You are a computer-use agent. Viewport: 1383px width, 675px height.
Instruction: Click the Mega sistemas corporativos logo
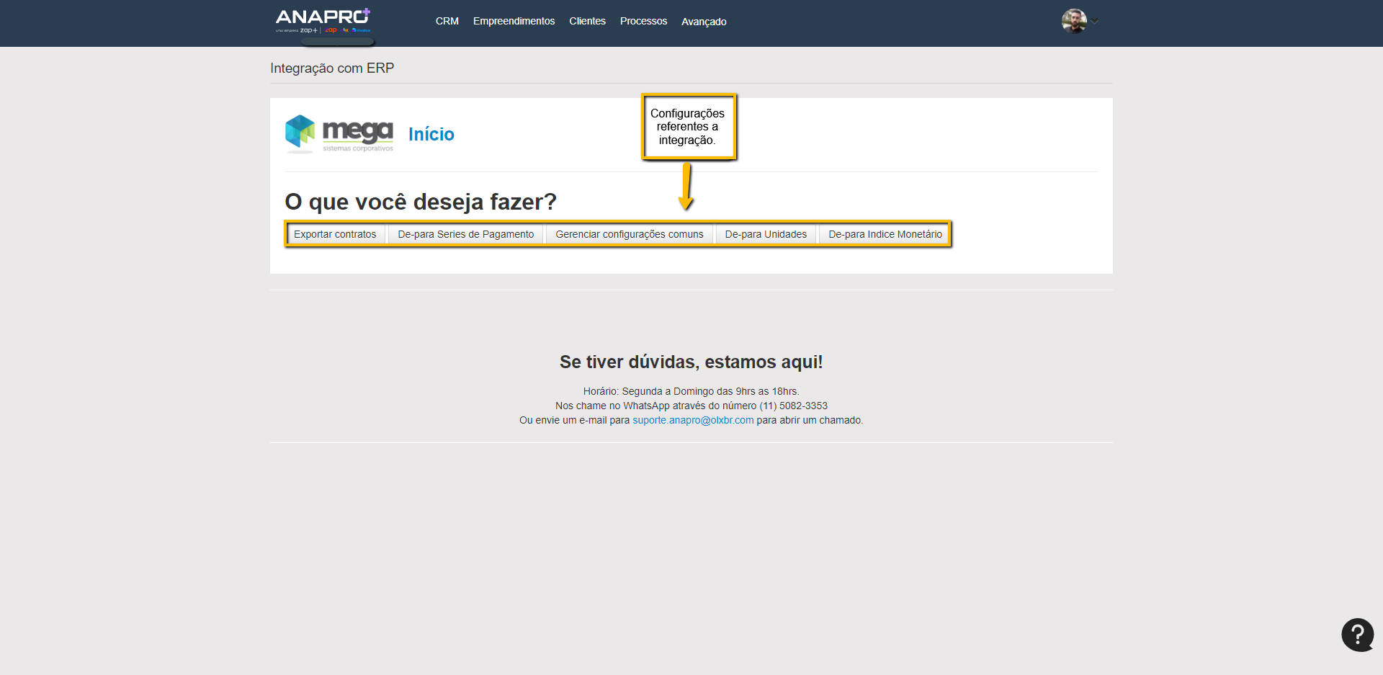point(339,134)
